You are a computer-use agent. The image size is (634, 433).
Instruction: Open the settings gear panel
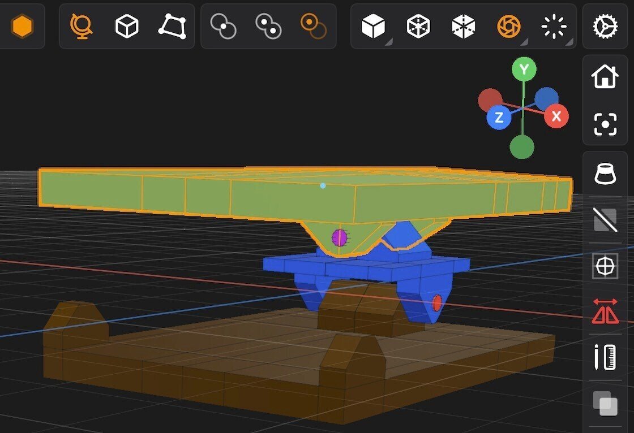605,26
